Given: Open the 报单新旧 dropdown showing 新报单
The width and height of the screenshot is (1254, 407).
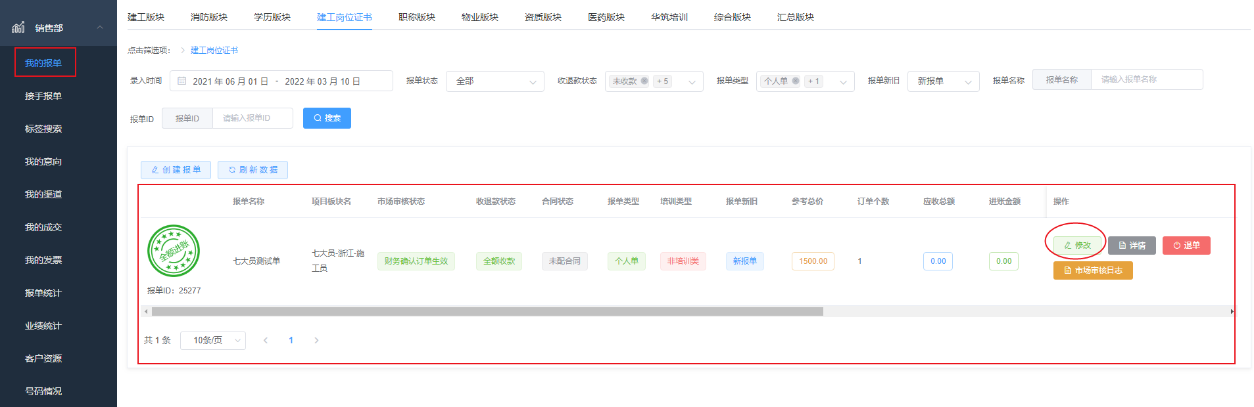Looking at the screenshot, I should (x=943, y=81).
